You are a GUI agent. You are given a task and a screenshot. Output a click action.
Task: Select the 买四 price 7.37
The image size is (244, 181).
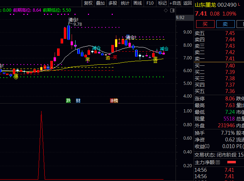click(230, 85)
